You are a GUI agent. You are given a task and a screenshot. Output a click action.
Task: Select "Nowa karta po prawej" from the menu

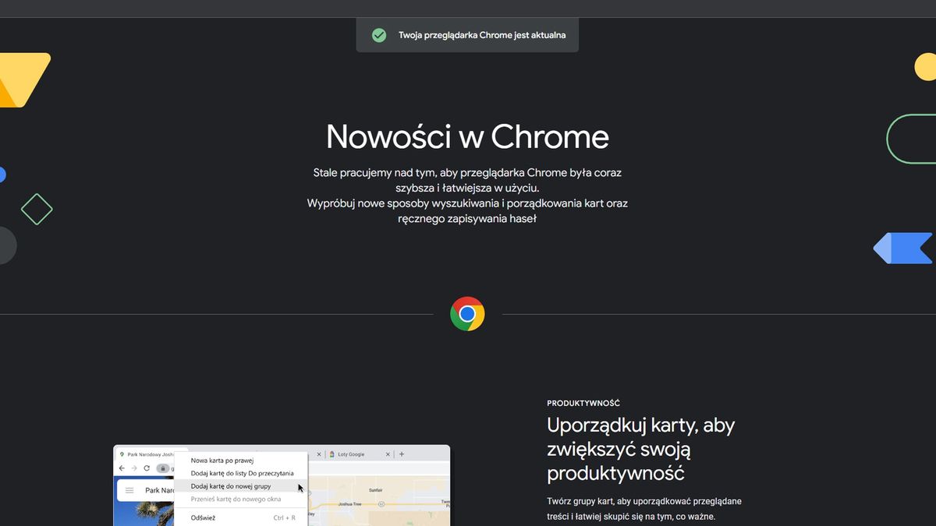[222, 461]
